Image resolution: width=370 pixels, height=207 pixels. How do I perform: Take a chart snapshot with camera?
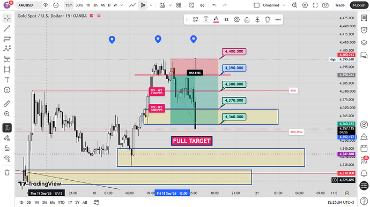point(325,5)
